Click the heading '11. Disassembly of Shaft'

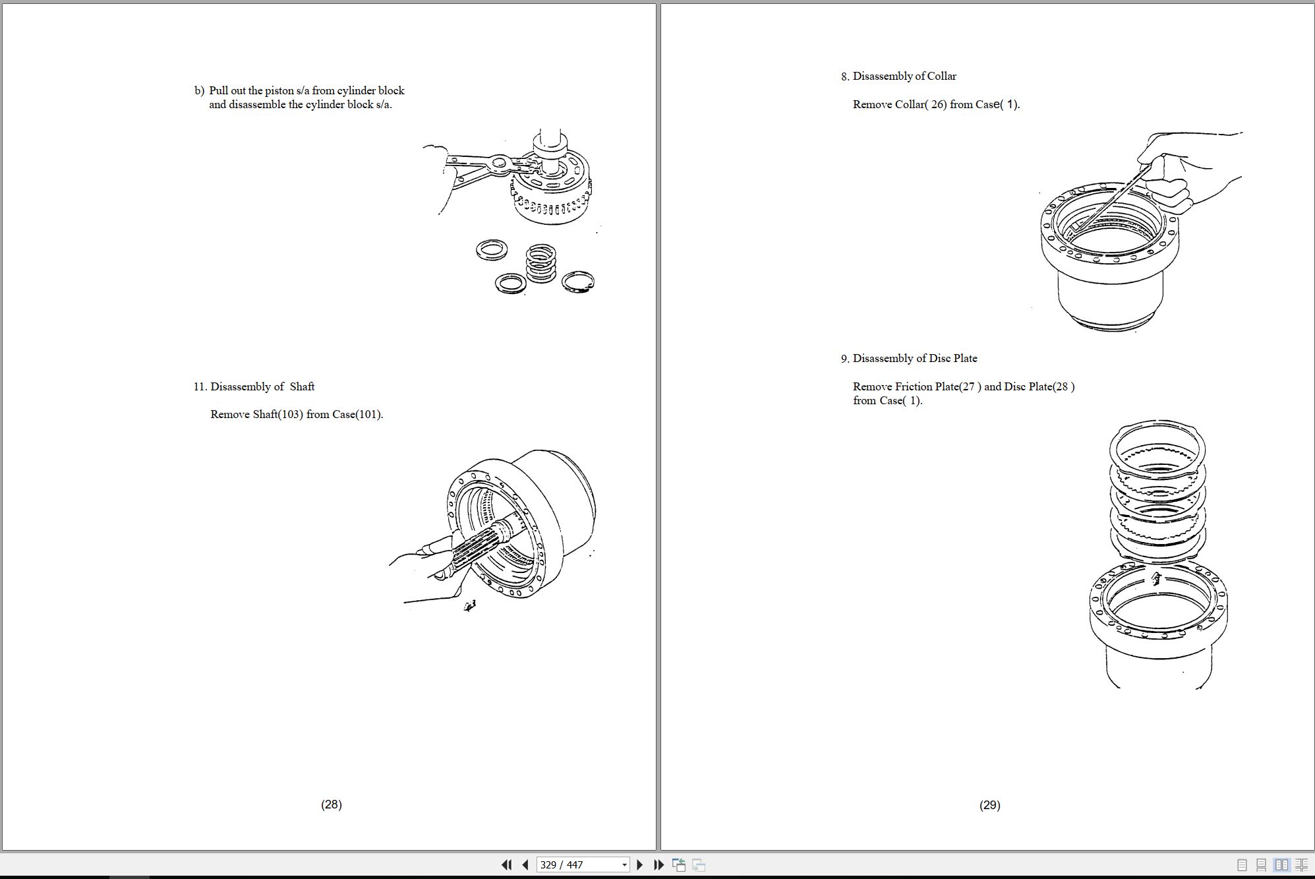point(254,386)
